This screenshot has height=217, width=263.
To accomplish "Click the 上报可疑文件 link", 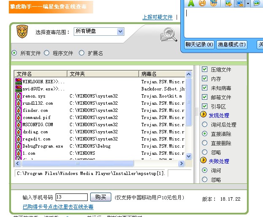I will pyautogui.click(x=157, y=17).
